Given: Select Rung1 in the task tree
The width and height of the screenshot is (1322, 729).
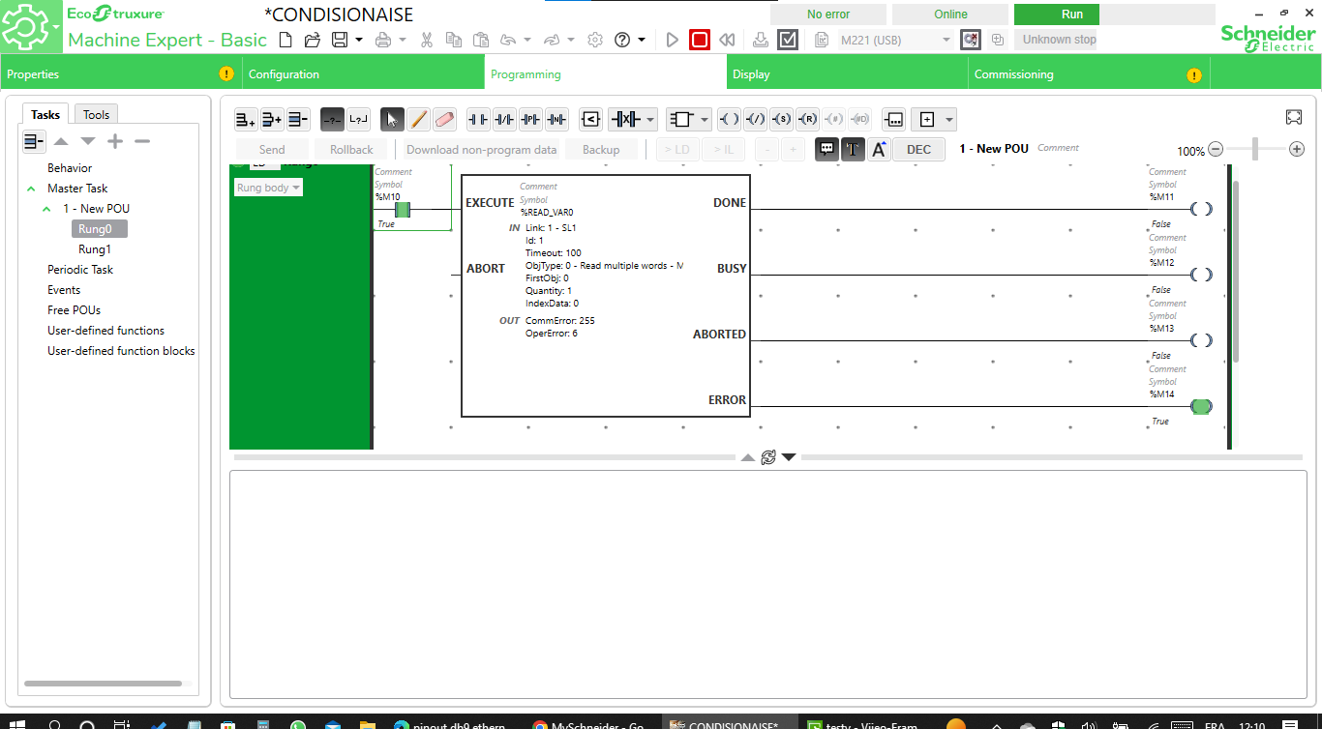Looking at the screenshot, I should (x=95, y=249).
